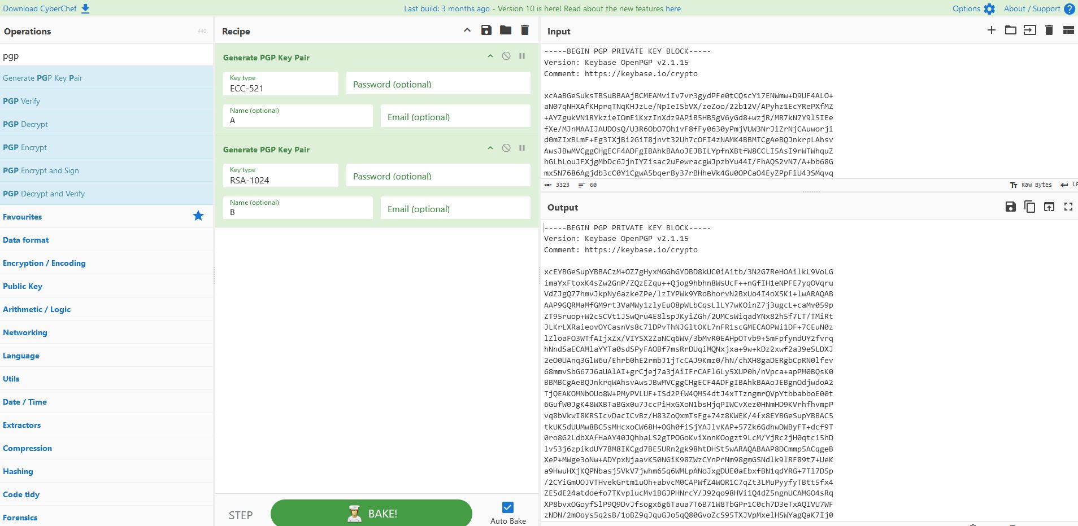Expand the Arithmetic / Logic category
The image size is (1078, 526).
click(x=107, y=309)
